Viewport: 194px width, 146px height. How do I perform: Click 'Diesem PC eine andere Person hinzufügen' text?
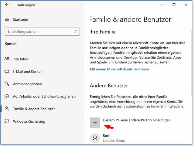point(137,120)
